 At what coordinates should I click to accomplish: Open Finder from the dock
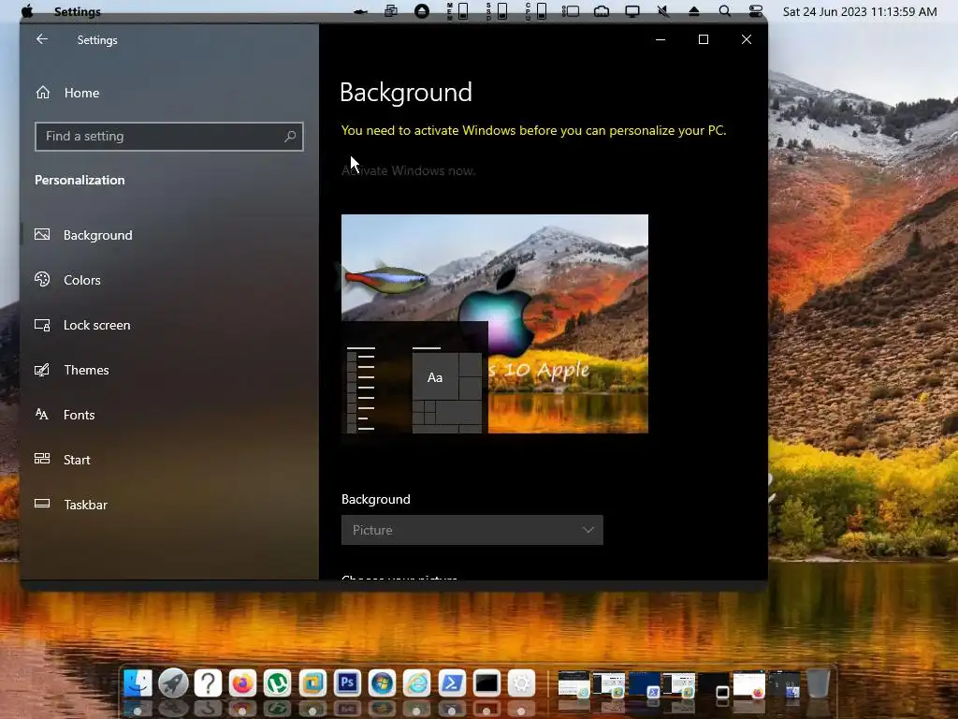click(x=138, y=682)
